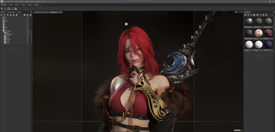Toggle visibility of pose2 object
This screenshot has height=132, width=275.
point(30,43)
